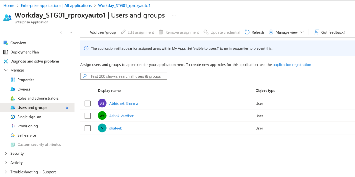
Task: Click the Deployment Plan book icon
Action: click(x=5, y=52)
